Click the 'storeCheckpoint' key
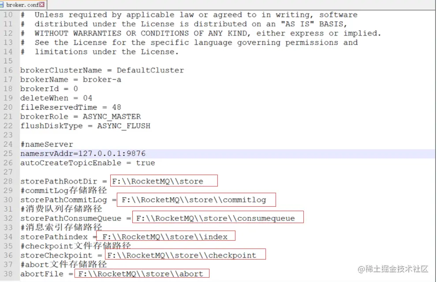Screen dimensions: 437x282 click(x=56, y=255)
